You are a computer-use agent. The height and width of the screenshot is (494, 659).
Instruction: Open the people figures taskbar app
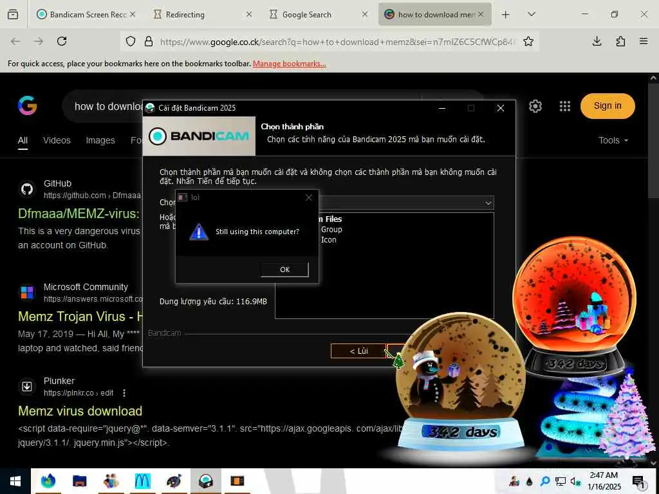pyautogui.click(x=111, y=481)
